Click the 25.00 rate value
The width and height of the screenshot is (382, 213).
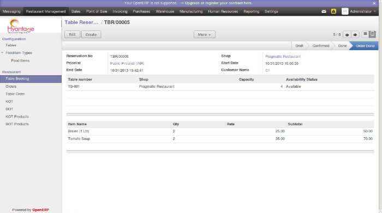coord(280,131)
